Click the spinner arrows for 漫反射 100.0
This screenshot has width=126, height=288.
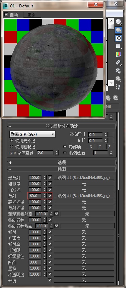point(44,178)
